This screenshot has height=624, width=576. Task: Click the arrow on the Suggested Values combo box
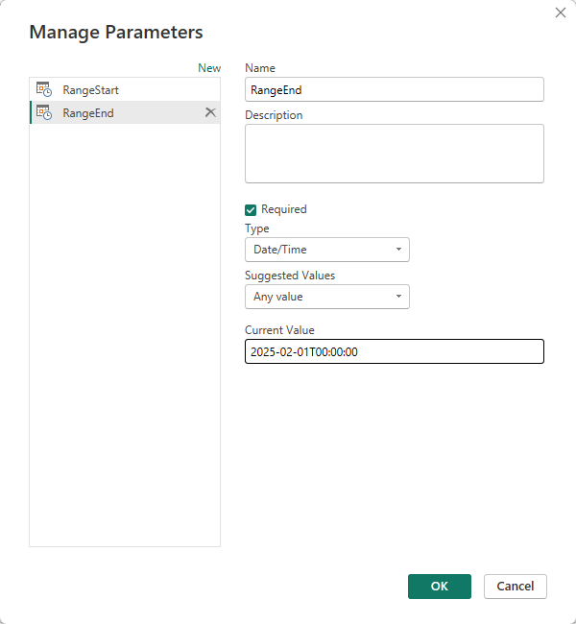coord(398,297)
